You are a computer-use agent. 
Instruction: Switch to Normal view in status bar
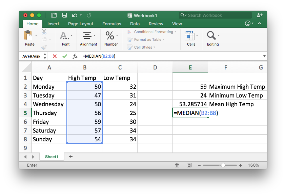(177, 165)
